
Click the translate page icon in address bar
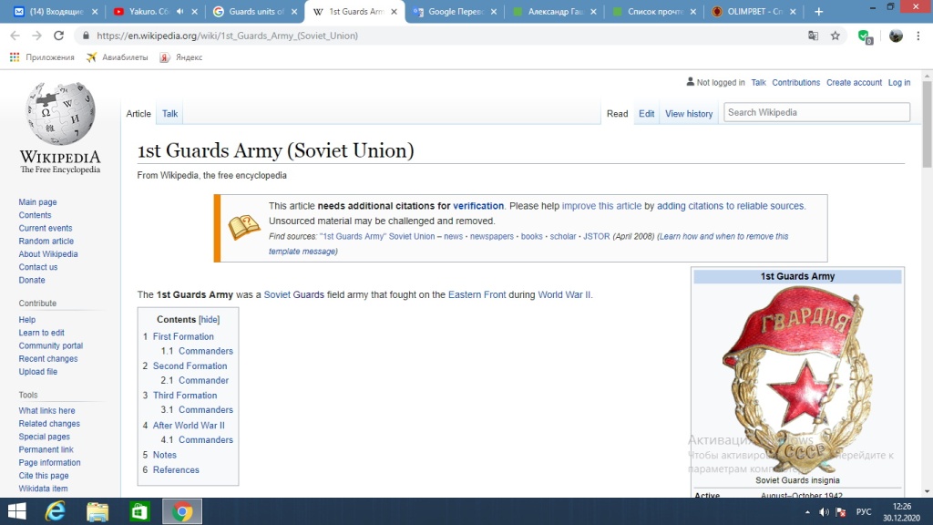[813, 36]
